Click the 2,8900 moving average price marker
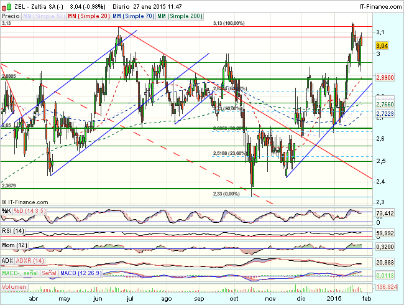Screen dimensions: 404x305 pos(385,80)
